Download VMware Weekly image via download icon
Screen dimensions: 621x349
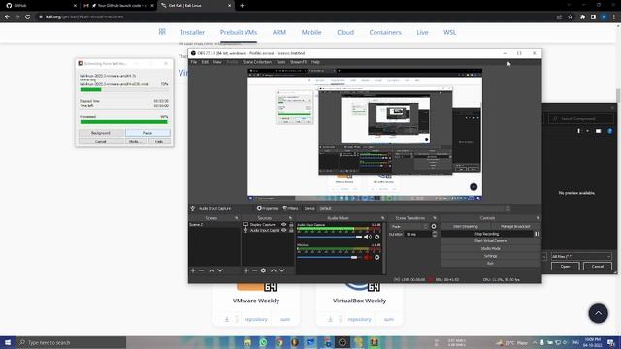tap(227, 319)
